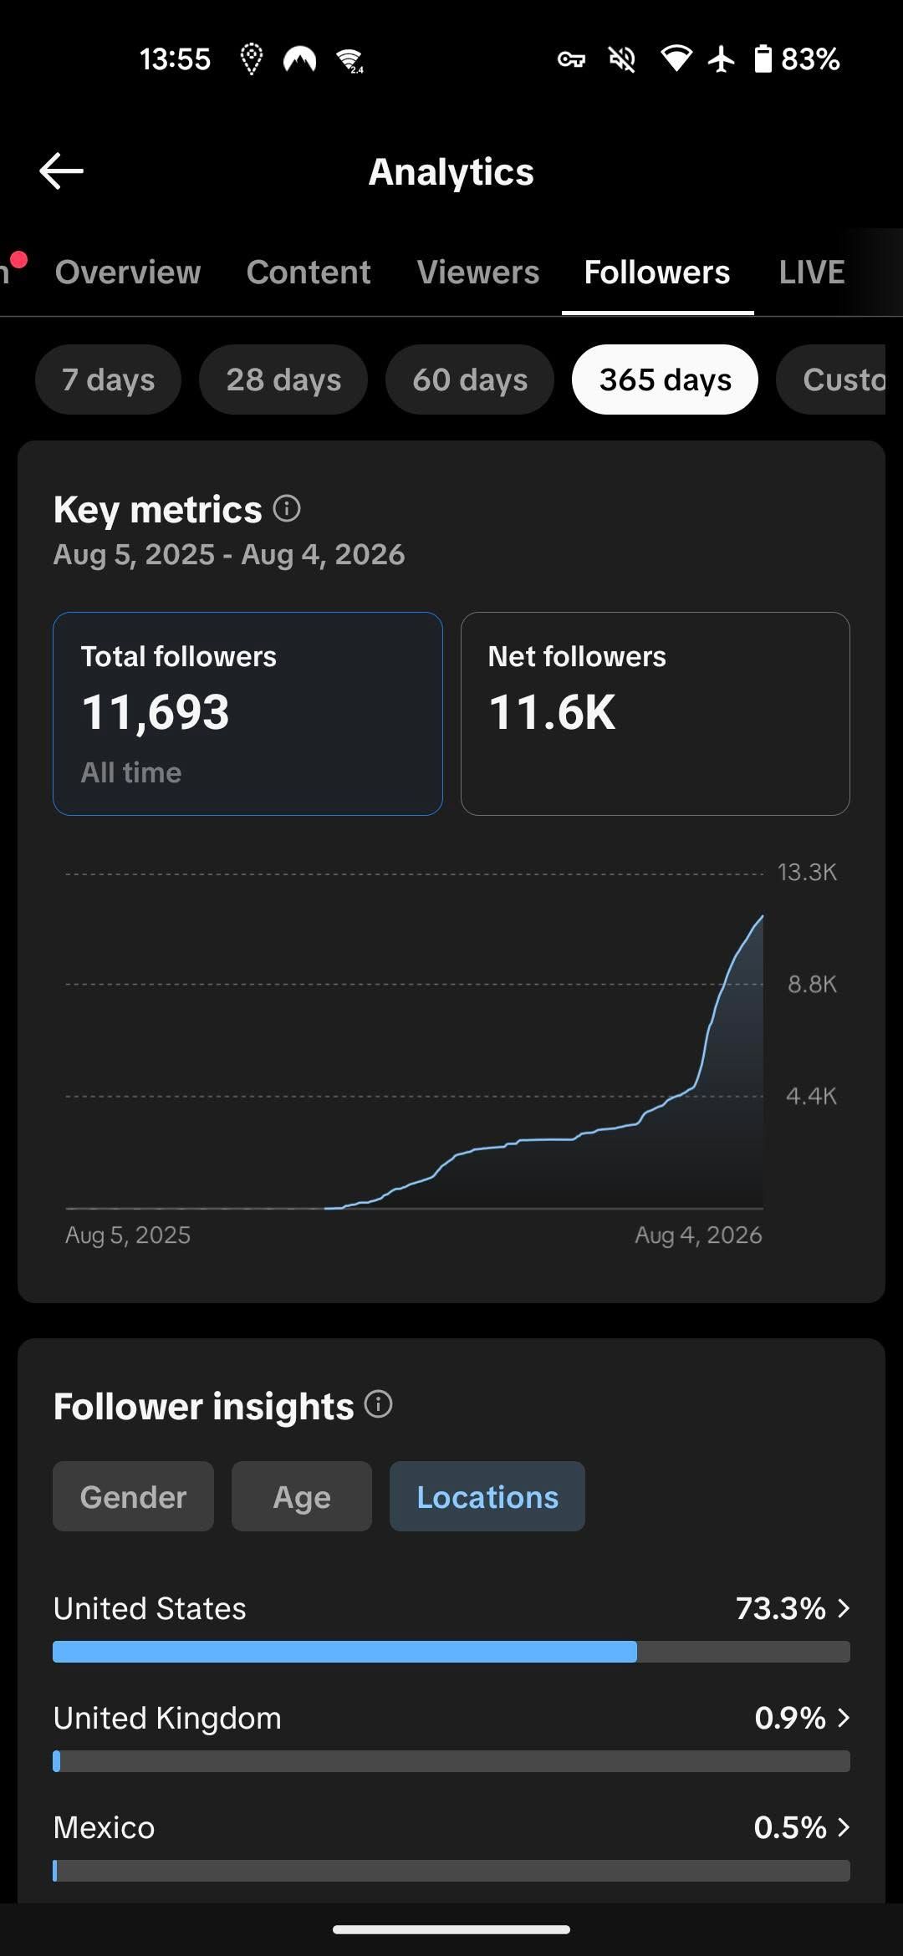
Task: Select the Net followers metric card
Action: pos(656,714)
